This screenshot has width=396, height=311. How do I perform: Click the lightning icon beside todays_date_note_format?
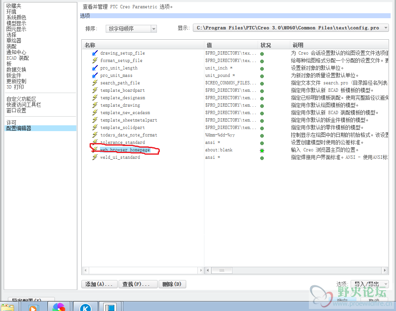(x=95, y=135)
